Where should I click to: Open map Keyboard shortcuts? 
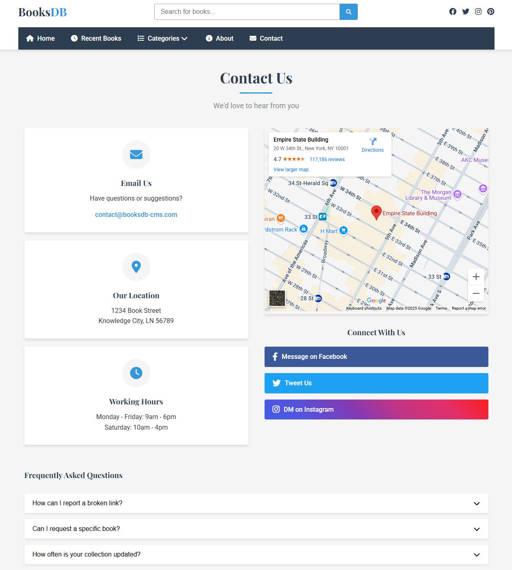click(x=364, y=308)
